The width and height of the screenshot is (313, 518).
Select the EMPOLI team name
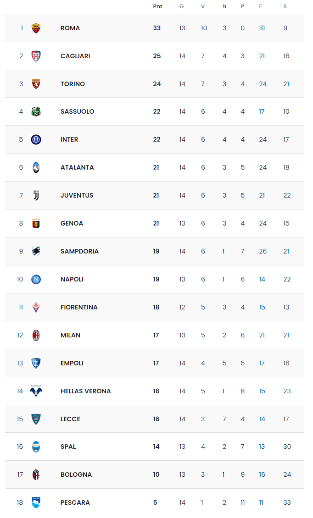point(72,363)
